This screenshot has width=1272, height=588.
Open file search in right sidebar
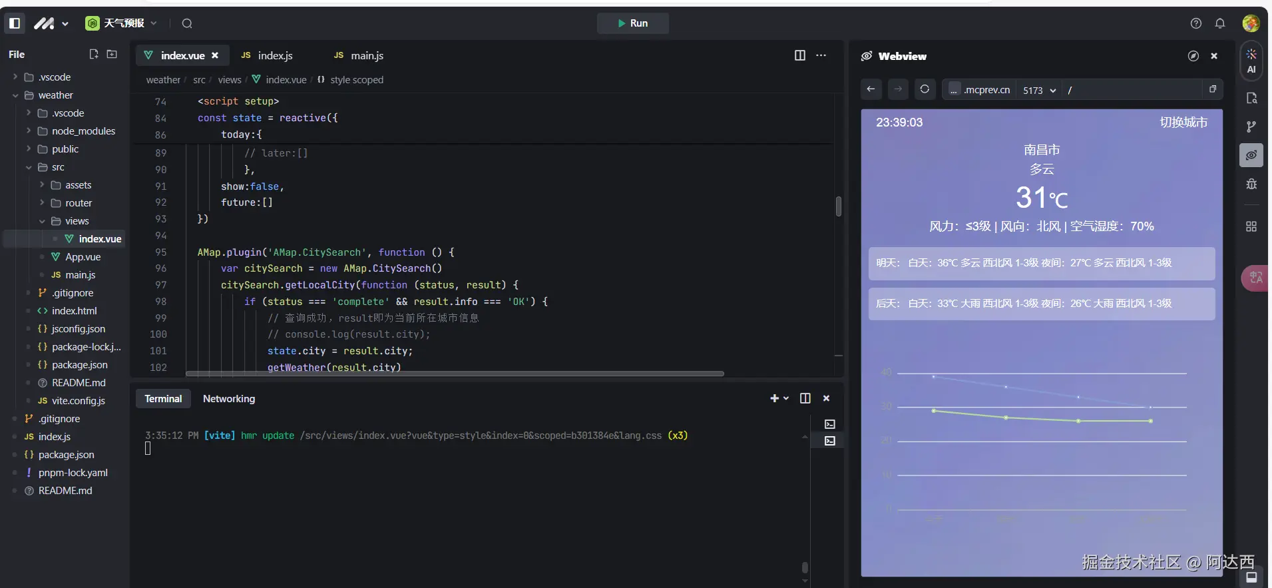click(x=1251, y=99)
